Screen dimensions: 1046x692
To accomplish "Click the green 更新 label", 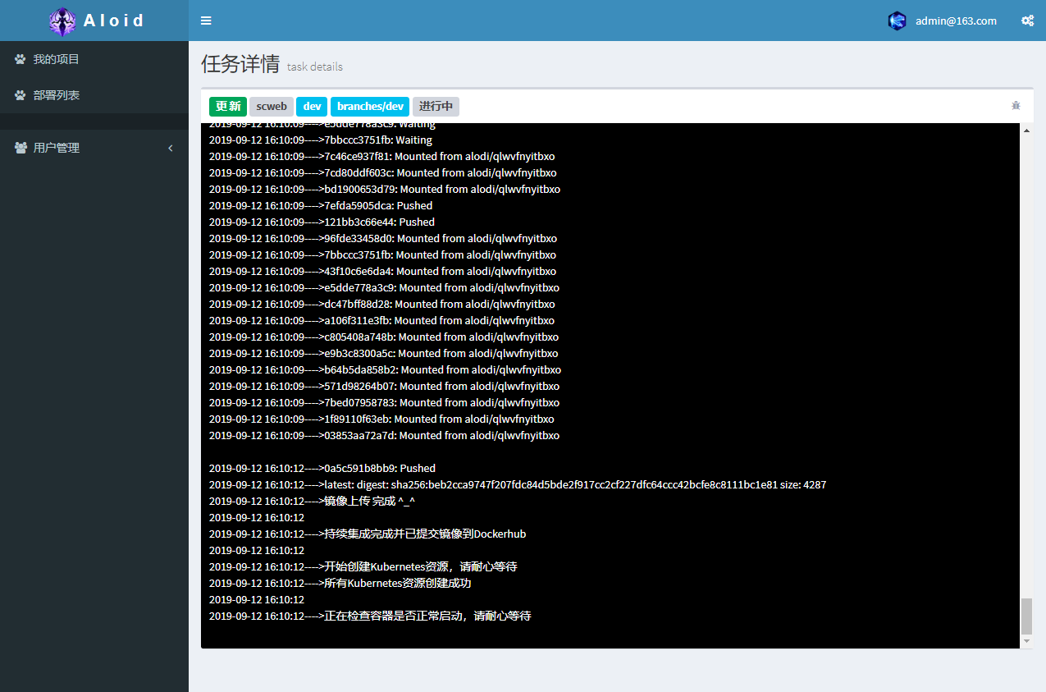I will point(228,107).
